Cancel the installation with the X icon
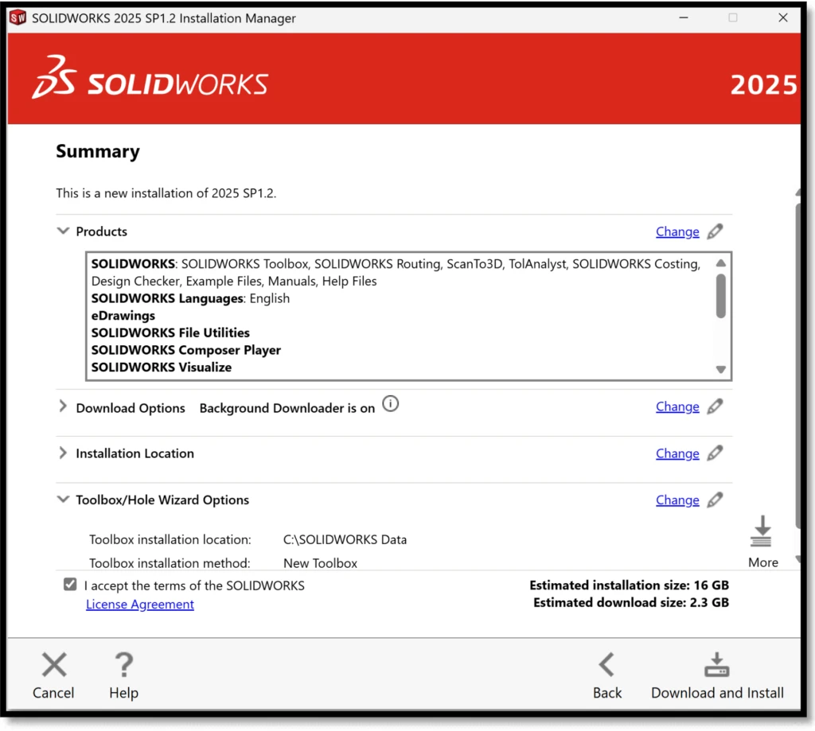This screenshot has height=731, width=815. click(53, 665)
